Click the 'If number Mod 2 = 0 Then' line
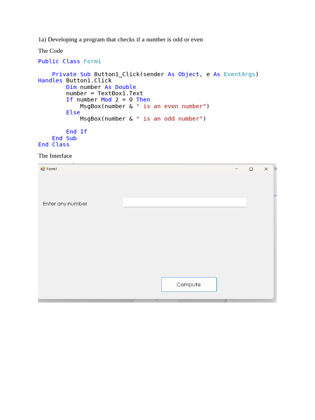Image resolution: width=315 pixels, height=420 pixels. point(108,100)
